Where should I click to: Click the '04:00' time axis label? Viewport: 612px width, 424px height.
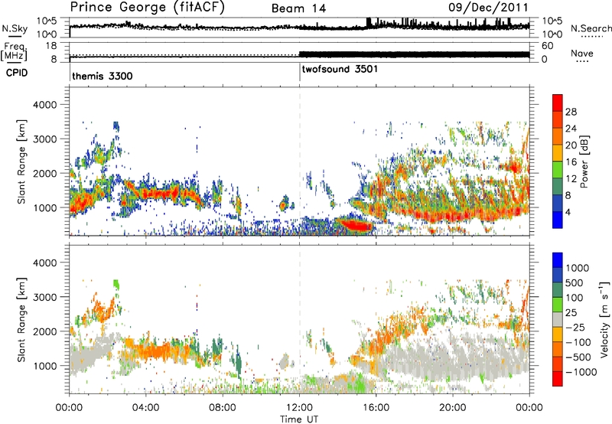point(145,408)
